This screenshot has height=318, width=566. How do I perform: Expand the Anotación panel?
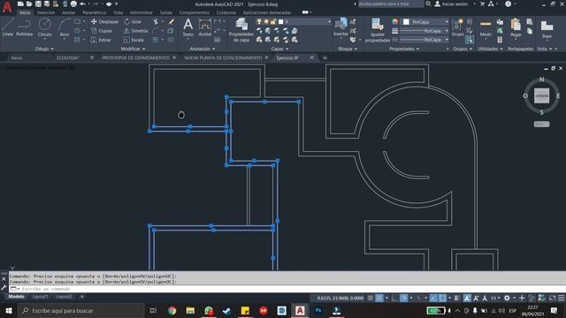203,49
